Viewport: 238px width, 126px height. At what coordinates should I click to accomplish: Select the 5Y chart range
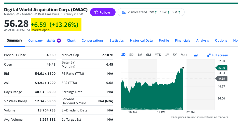point(175,55)
